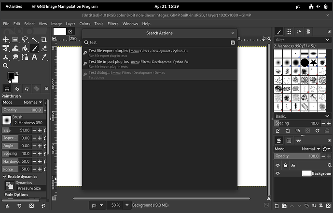Open system volume indicator in top bar
Image resolution: width=333 pixels, height=213 pixels.
(x=318, y=7)
